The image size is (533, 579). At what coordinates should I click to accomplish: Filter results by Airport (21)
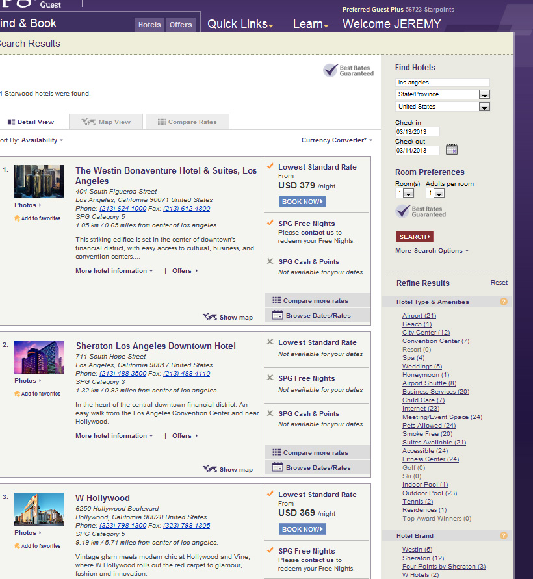point(419,315)
